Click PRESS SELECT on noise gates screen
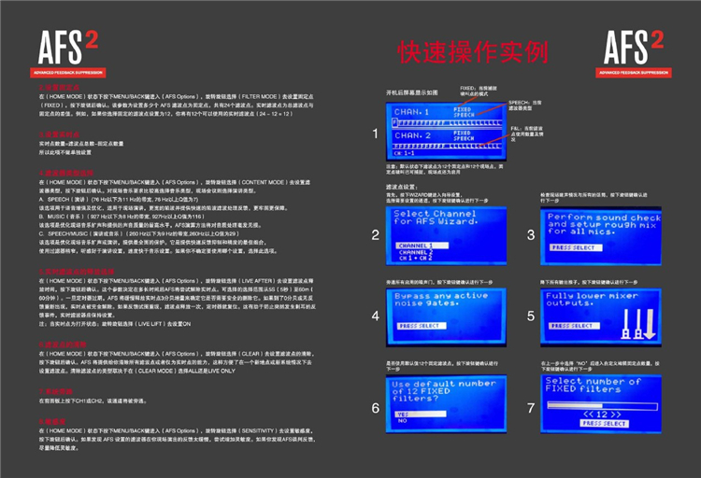701x478 pixels. point(422,326)
